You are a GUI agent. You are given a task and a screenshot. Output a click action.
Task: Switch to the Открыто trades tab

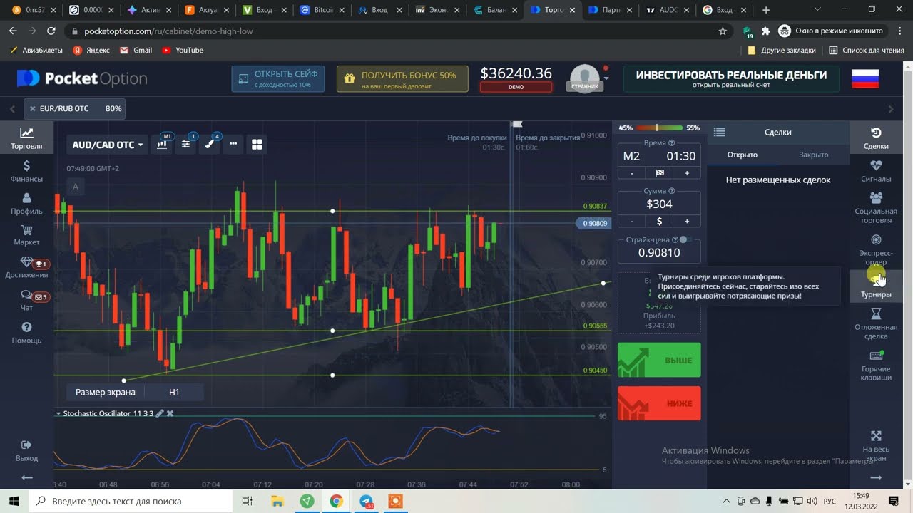tap(742, 155)
